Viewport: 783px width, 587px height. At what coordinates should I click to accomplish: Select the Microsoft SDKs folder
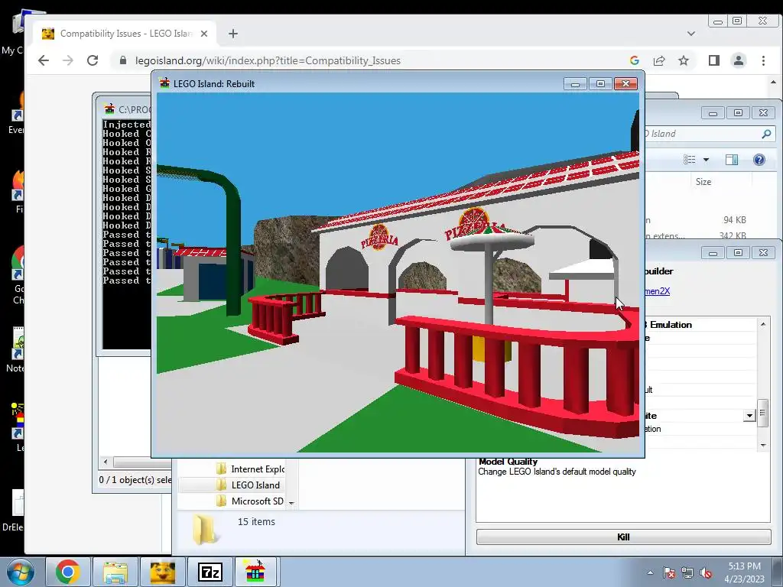pyautogui.click(x=251, y=501)
